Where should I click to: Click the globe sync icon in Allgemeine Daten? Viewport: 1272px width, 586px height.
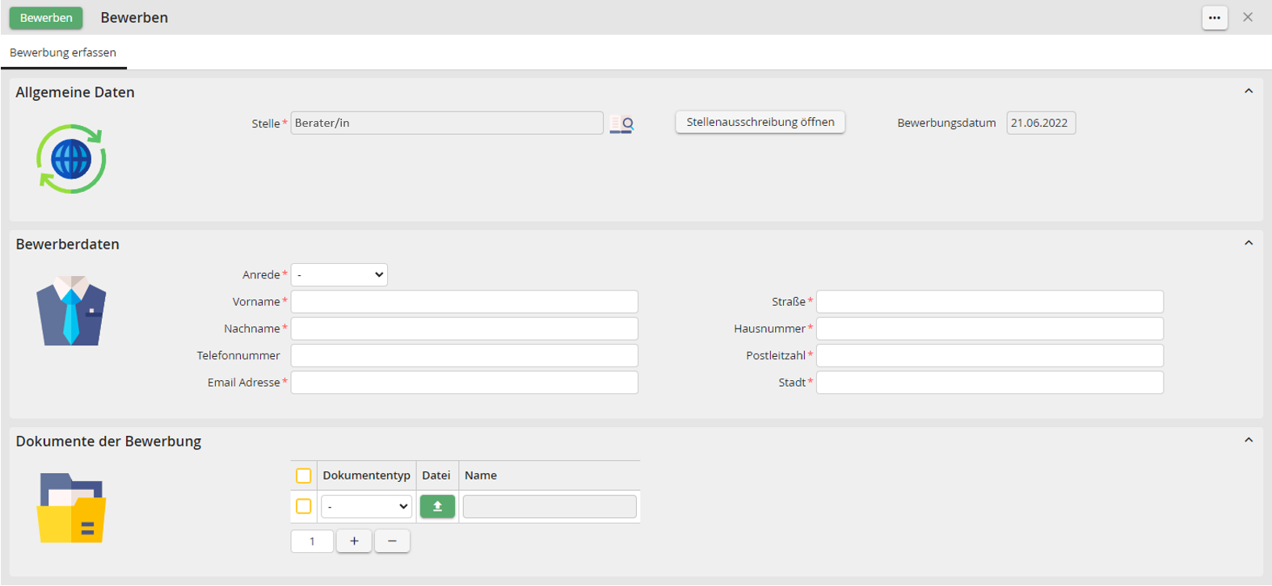tap(71, 159)
